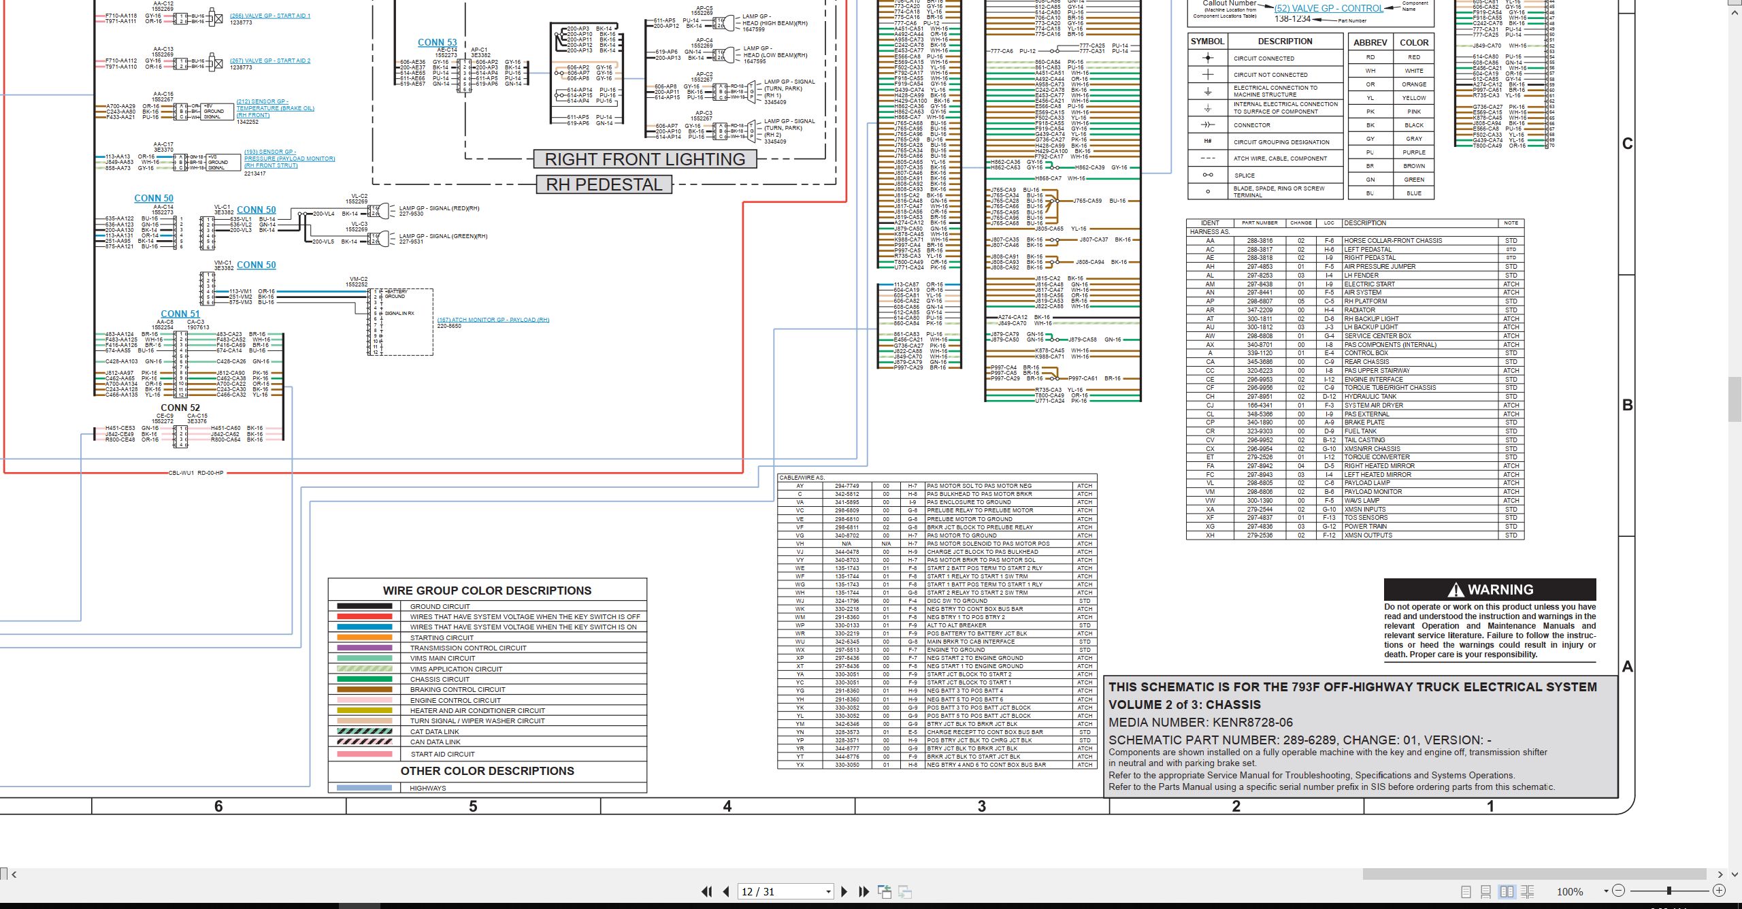Click the go-to-previous-view icon

click(x=885, y=891)
